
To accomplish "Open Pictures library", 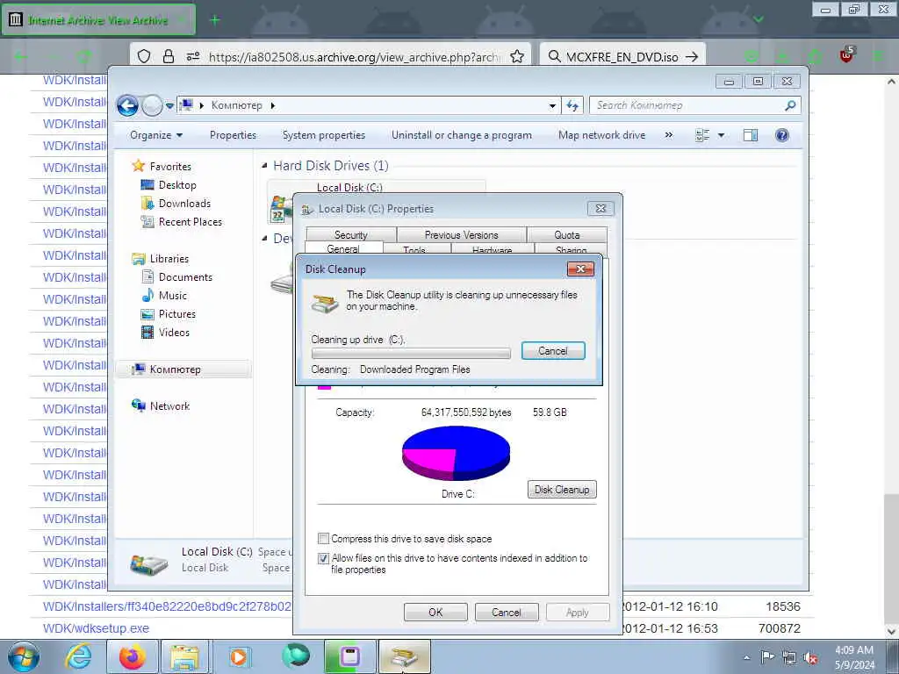I will point(177,313).
